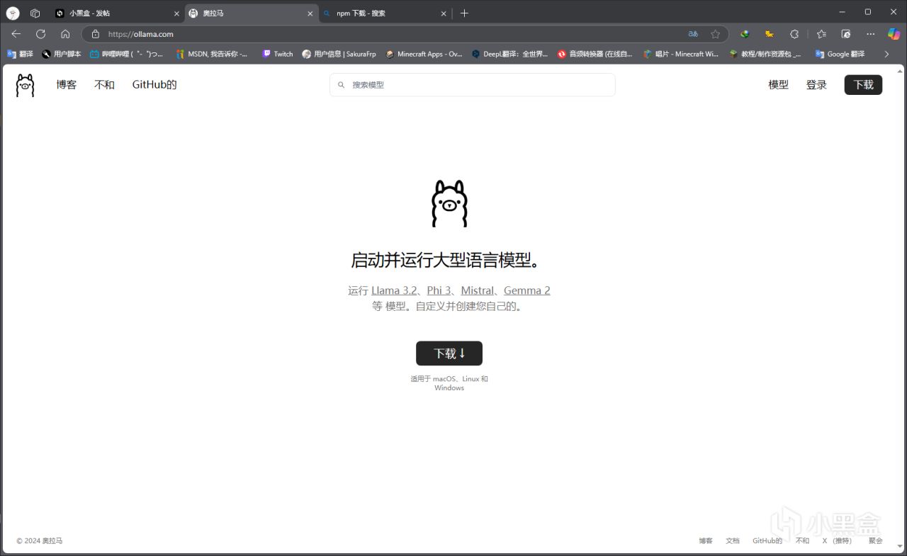Click the translate icon in address bar
907x556 pixels.
pos(693,34)
